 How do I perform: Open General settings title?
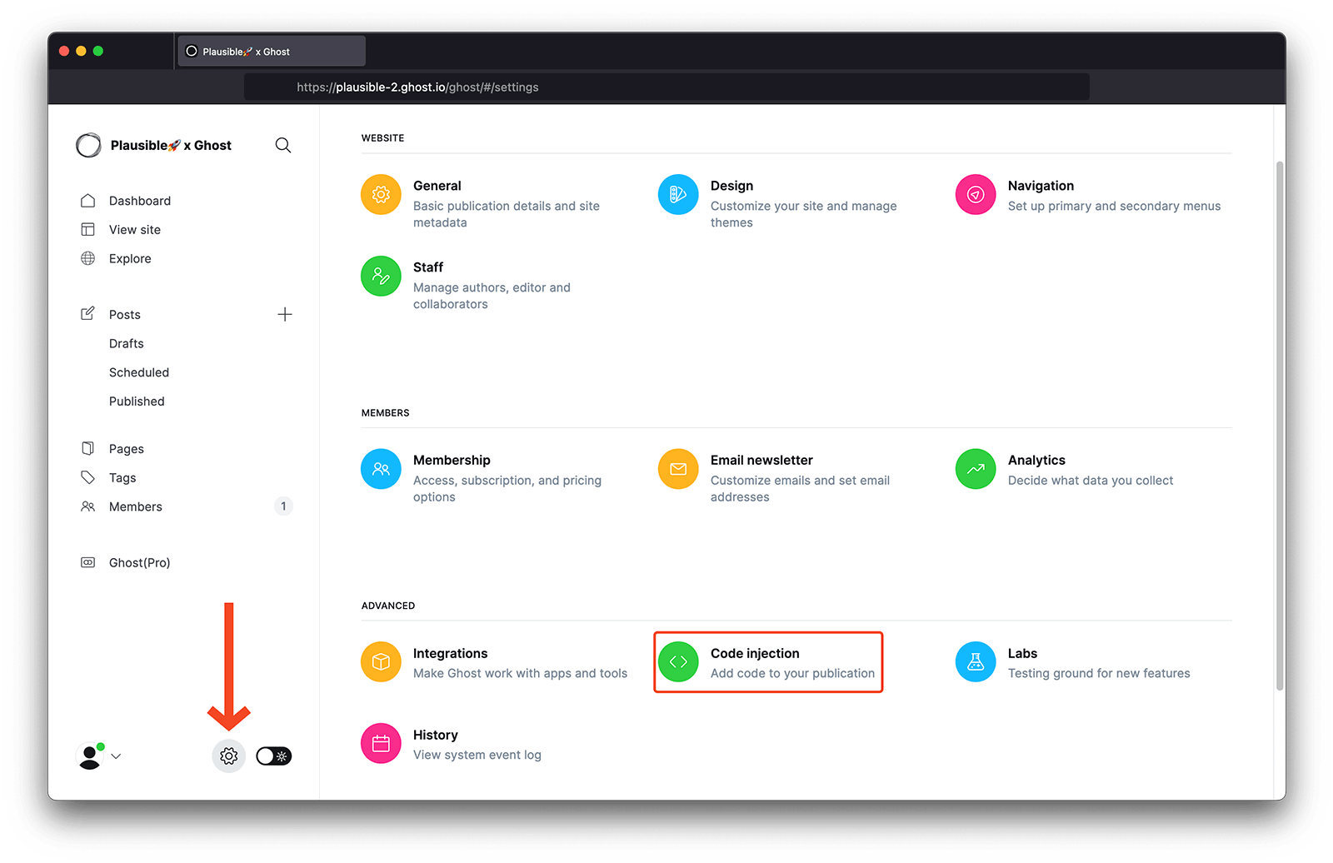[437, 186]
